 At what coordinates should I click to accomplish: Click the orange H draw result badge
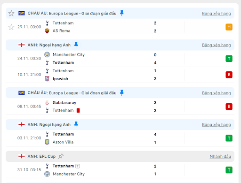pyautogui.click(x=229, y=27)
